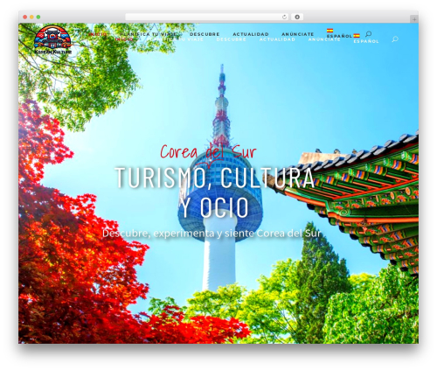Go to the lower red INICIO link
Screen dimensions: 437x370
124,39
